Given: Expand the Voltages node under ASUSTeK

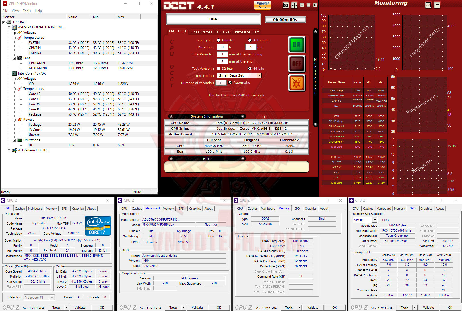Looking at the screenshot, I should (x=14, y=32).
